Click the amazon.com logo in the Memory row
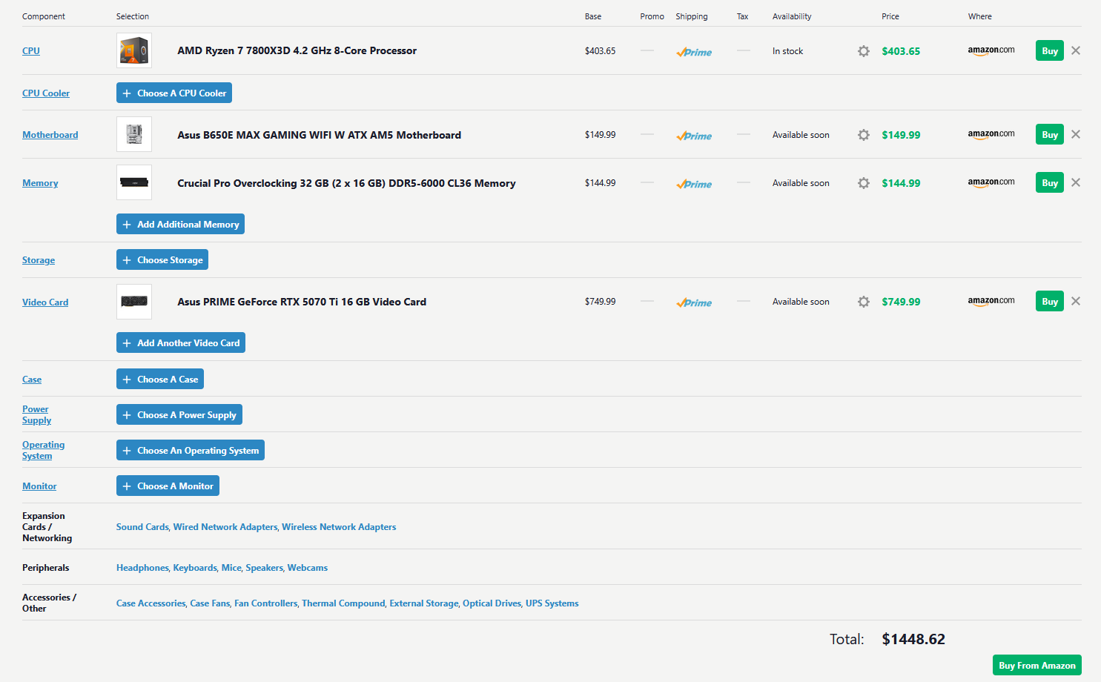Screen dimensions: 1101x682 pos(991,182)
